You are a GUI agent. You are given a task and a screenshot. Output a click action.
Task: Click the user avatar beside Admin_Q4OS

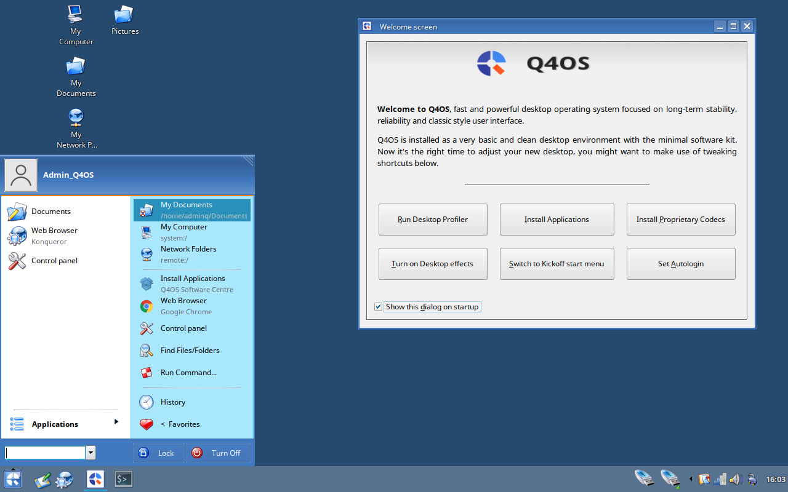tap(21, 175)
